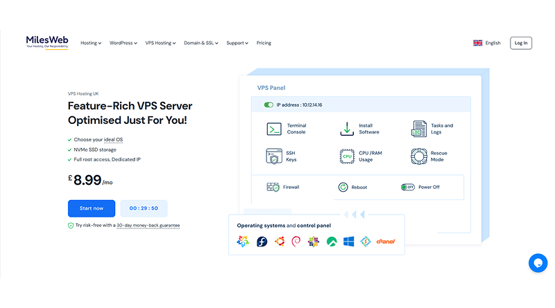555x308 pixels.
Task: Click the Start now button
Action: pyautogui.click(x=92, y=208)
